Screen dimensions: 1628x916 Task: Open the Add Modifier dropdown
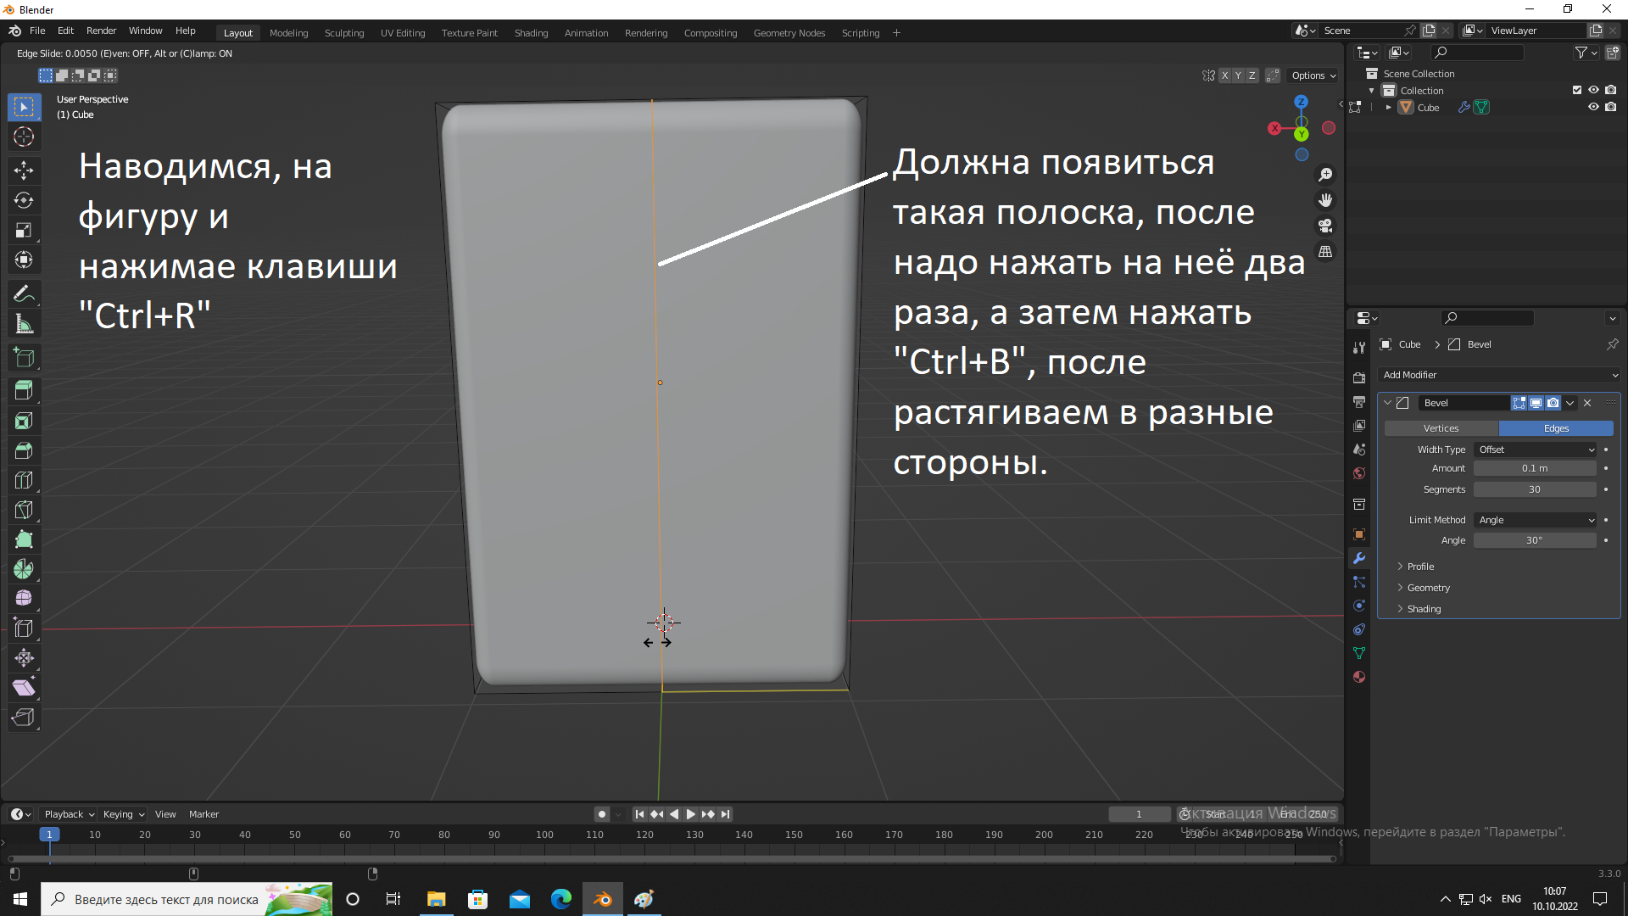coord(1499,375)
